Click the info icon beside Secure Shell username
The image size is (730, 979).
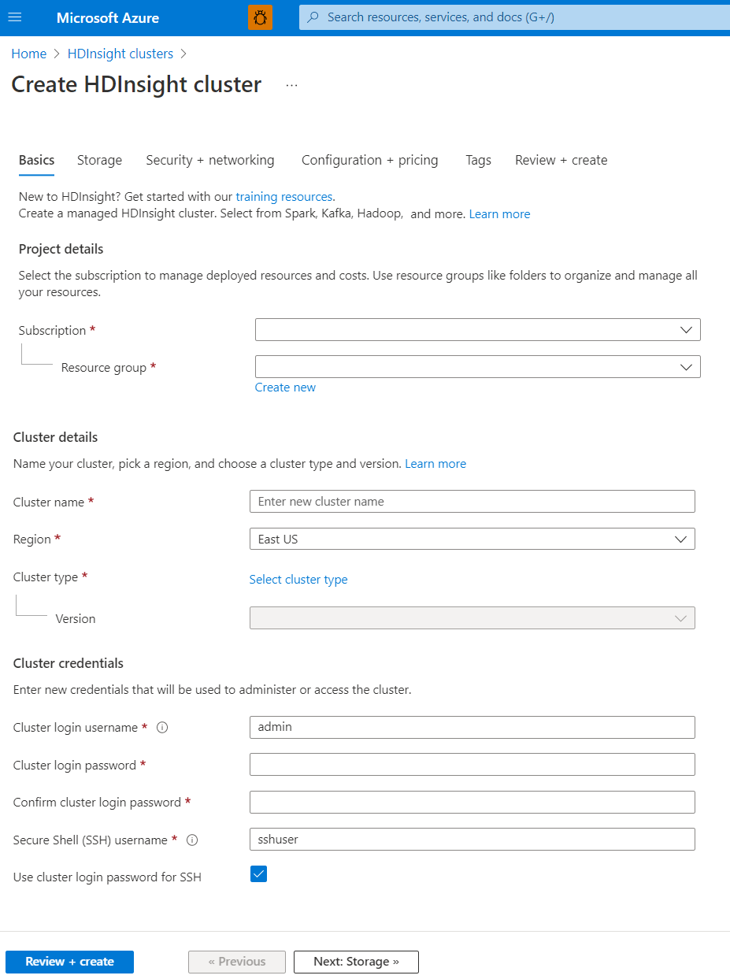(x=191, y=840)
